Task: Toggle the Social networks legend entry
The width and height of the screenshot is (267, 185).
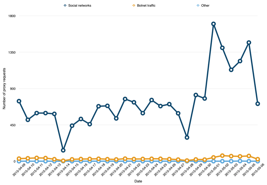Action: 77,5
